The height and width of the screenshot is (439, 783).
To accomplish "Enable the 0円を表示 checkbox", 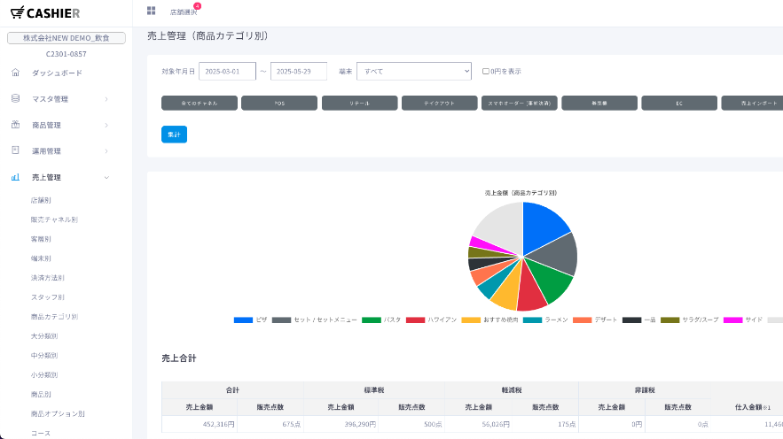I will click(x=485, y=72).
